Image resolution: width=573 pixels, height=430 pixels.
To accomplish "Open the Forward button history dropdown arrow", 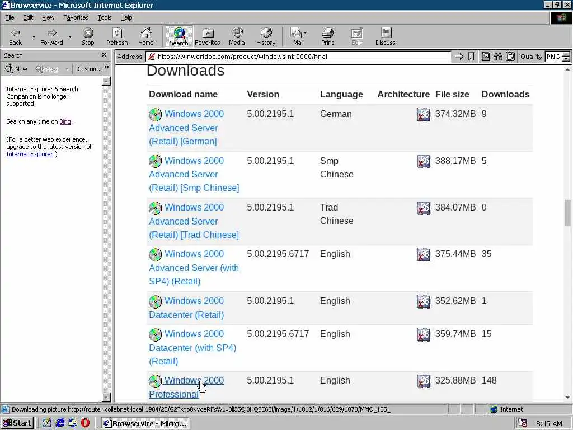I will coord(70,37).
